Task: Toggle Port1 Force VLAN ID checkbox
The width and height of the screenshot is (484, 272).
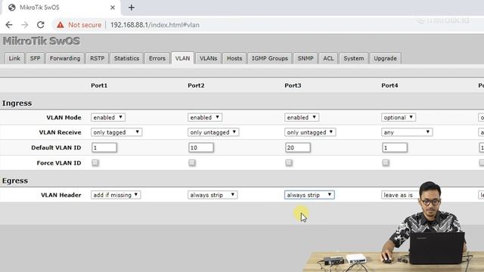Action: 95,162
